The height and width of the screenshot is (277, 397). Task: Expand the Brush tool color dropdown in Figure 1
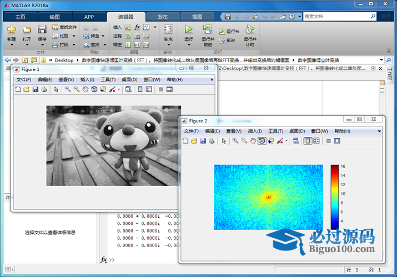pyautogui.click(x=118, y=89)
